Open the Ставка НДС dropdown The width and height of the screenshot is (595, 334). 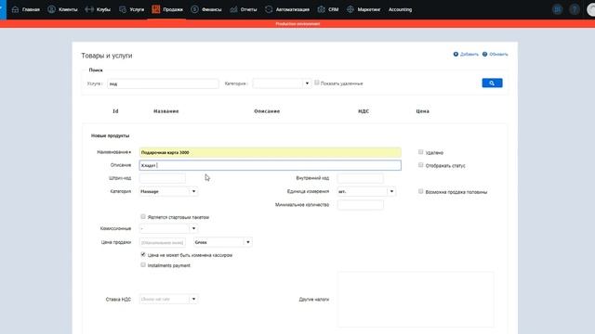[x=168, y=299]
